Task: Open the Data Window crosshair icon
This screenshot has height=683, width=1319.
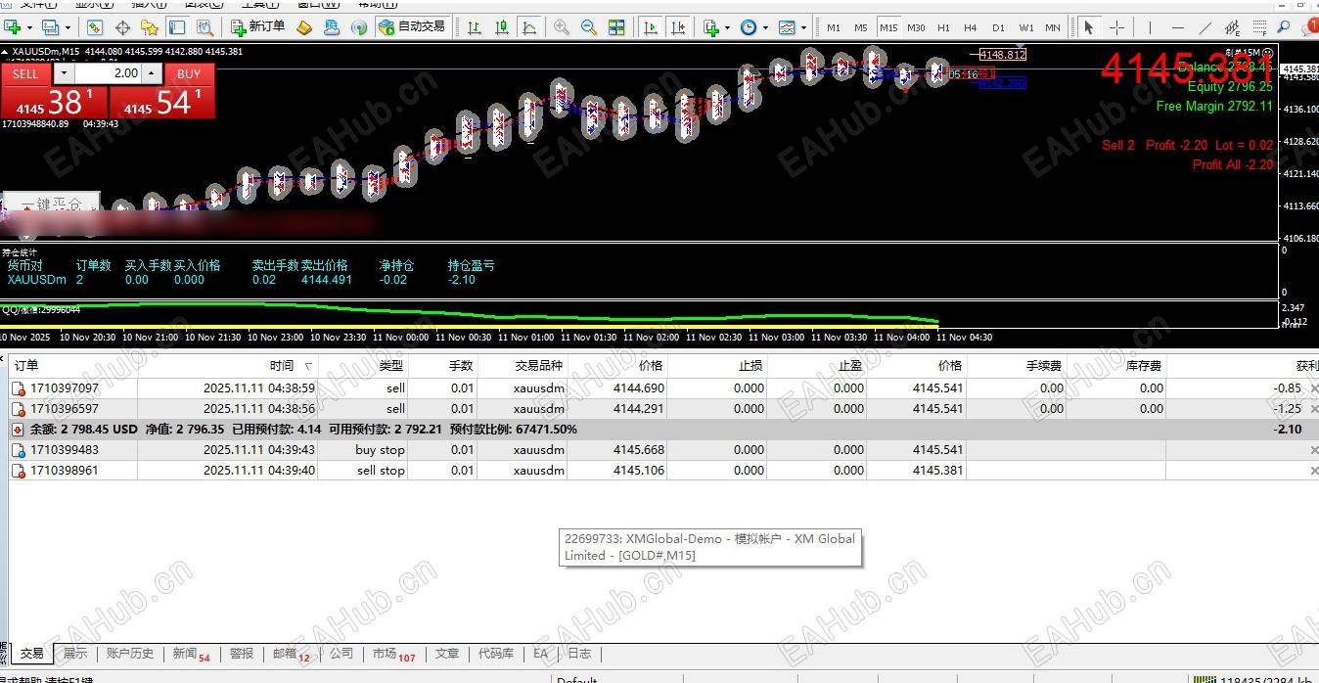Action: click(x=122, y=27)
